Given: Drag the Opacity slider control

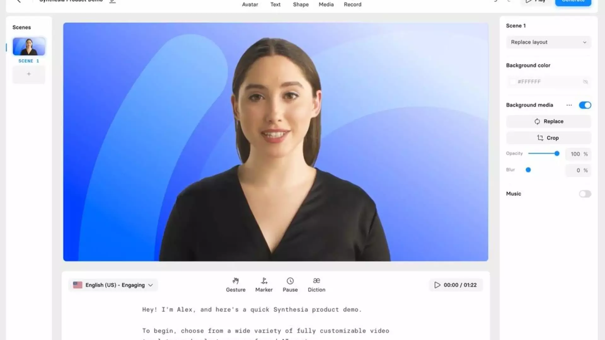Looking at the screenshot, I should click(557, 153).
